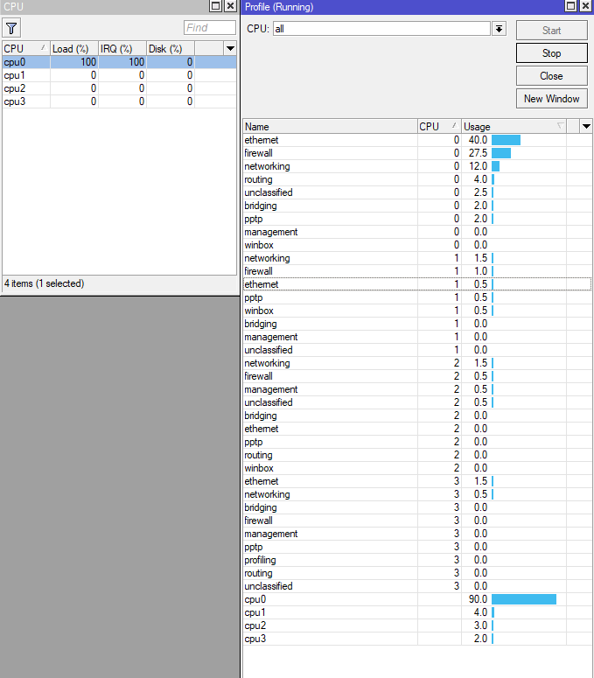Maximize the CPU window

pyautogui.click(x=215, y=6)
